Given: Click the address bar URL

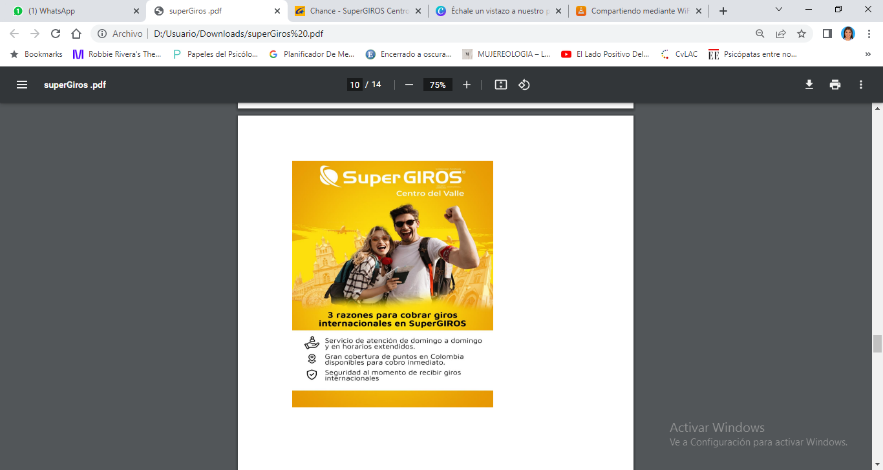Looking at the screenshot, I should point(239,34).
